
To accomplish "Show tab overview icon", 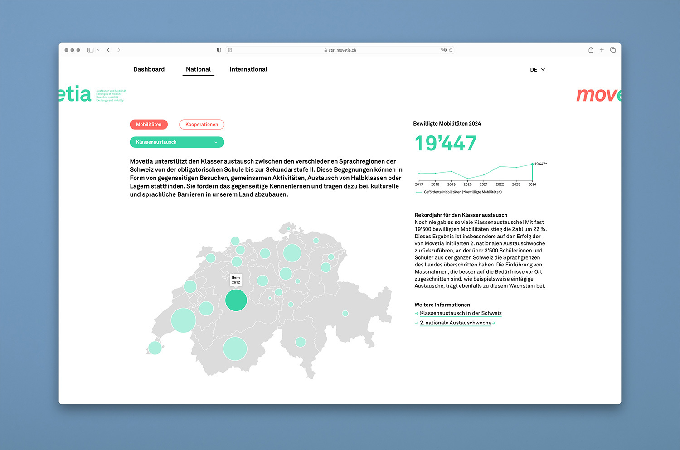I will tap(613, 50).
